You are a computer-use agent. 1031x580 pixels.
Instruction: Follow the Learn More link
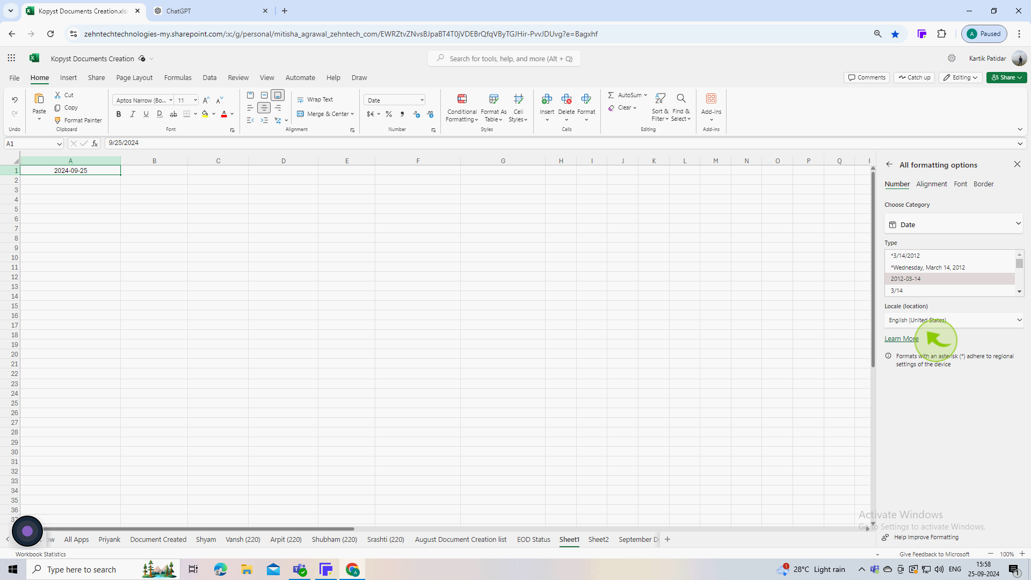tap(902, 338)
